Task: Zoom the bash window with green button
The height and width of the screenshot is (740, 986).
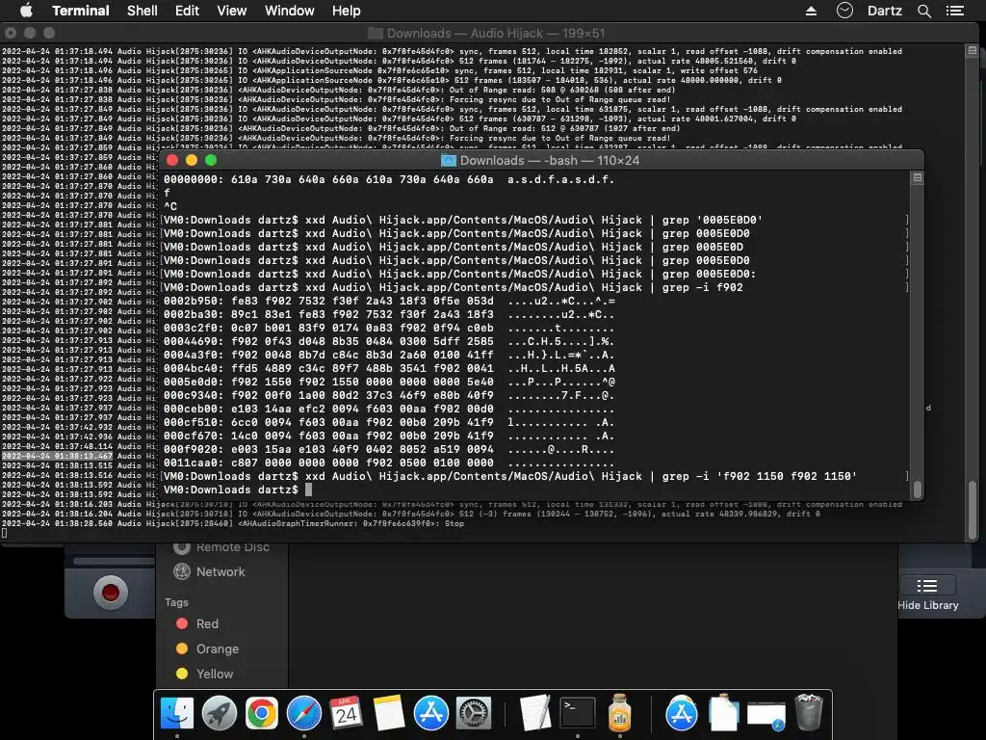Action: pos(211,161)
